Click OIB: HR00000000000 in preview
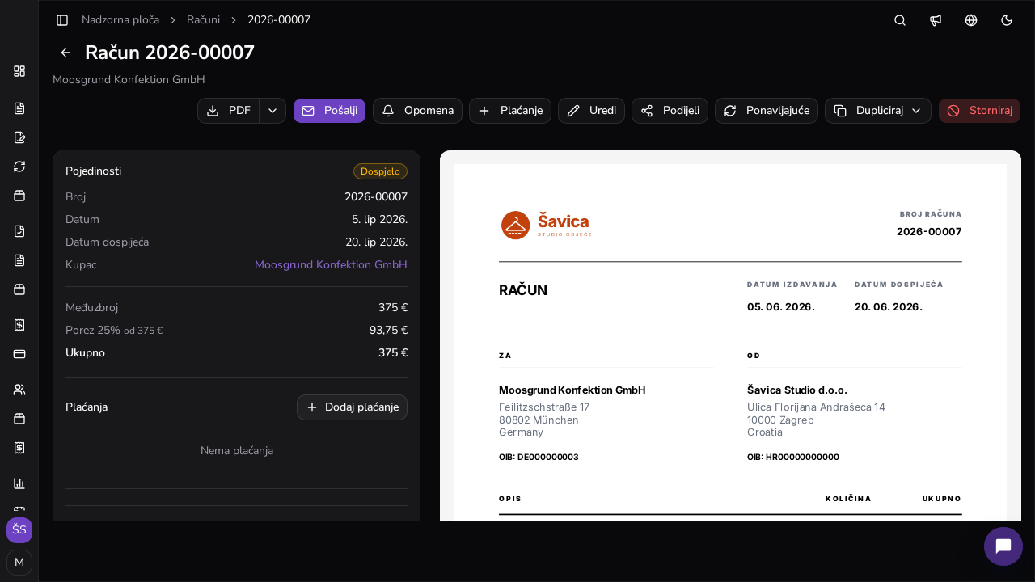 pyautogui.click(x=793, y=457)
